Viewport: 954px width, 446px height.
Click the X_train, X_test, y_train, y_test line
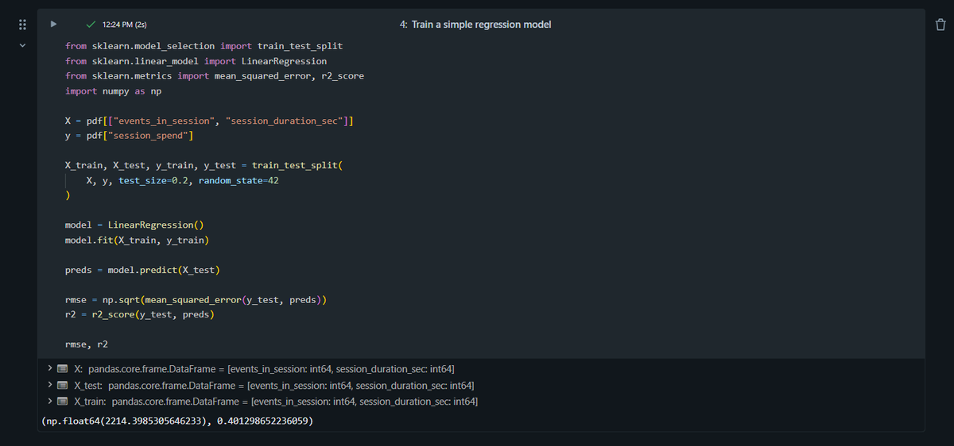(x=204, y=166)
